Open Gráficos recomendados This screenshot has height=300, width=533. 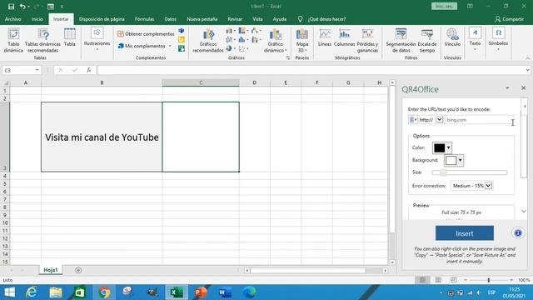(208, 41)
